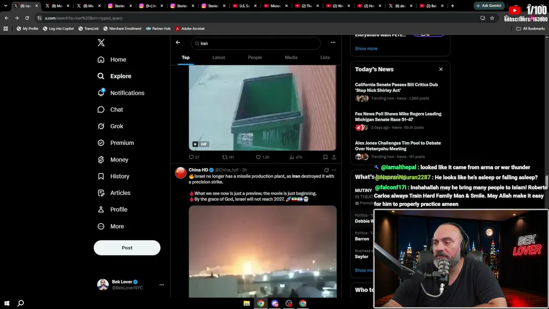Viewport: 549px width, 309px height.
Task: Close the active 'iran' X tab
Action: point(36,6)
